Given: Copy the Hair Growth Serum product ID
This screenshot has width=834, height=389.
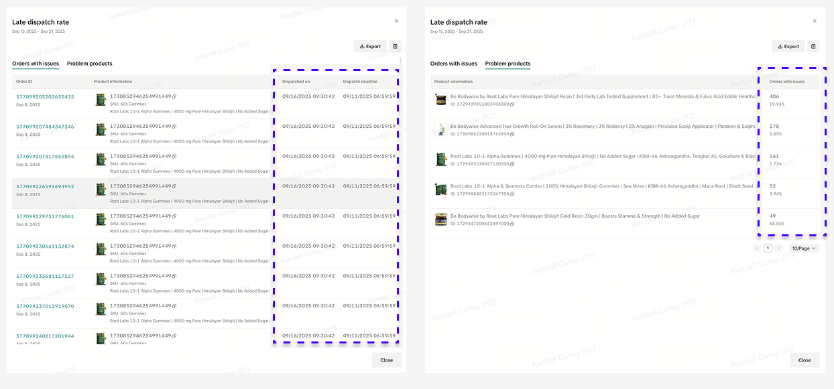Looking at the screenshot, I should 512,134.
